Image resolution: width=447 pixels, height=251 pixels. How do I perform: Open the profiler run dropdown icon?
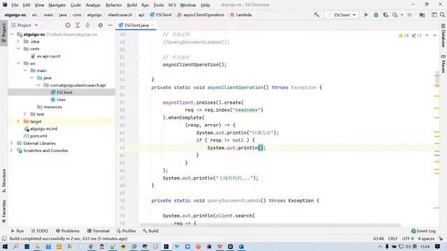click(x=402, y=15)
